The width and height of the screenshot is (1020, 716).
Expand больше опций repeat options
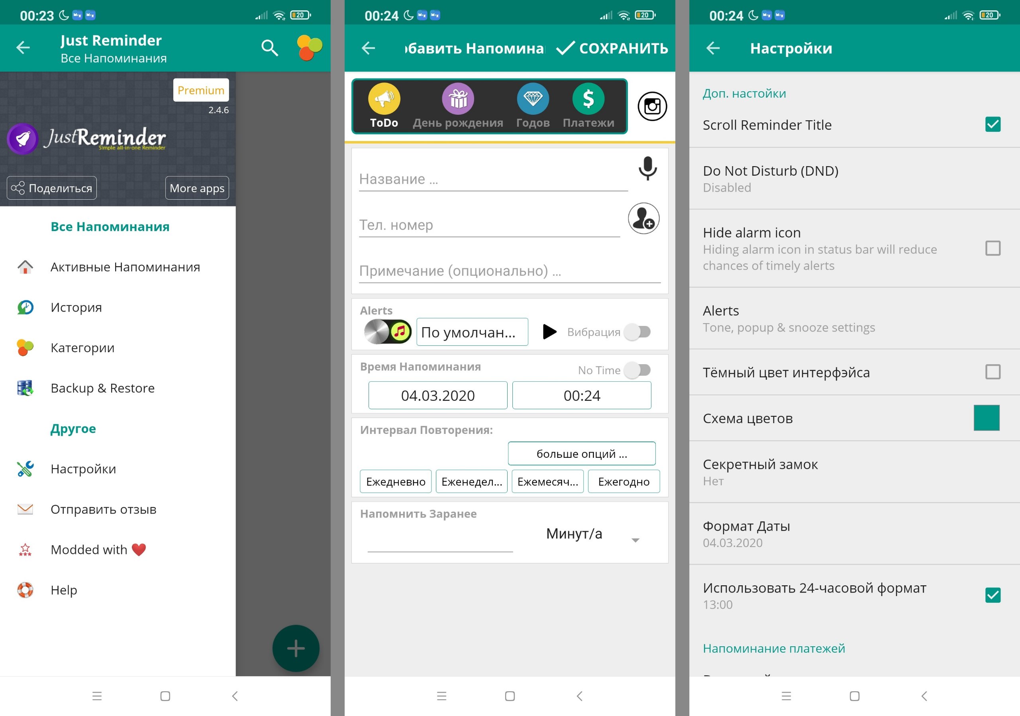tap(582, 454)
